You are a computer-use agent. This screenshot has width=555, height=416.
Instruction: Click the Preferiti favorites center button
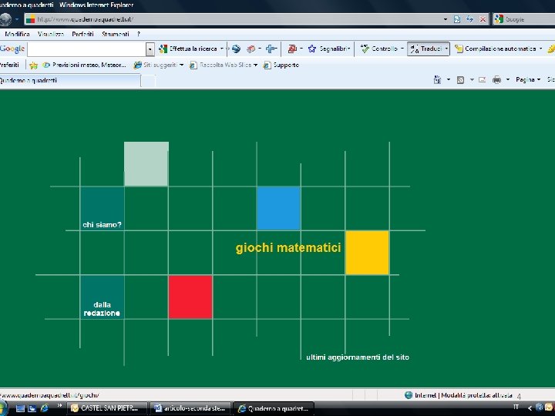tap(10, 65)
